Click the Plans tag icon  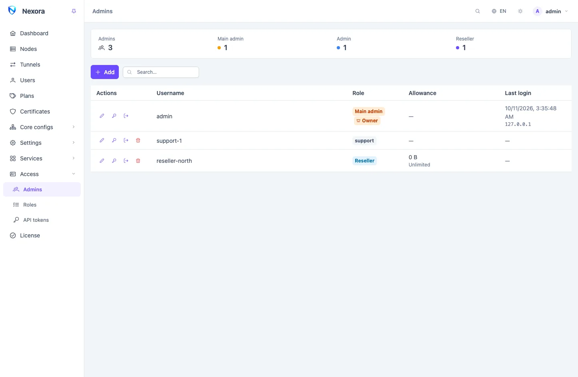[13, 96]
